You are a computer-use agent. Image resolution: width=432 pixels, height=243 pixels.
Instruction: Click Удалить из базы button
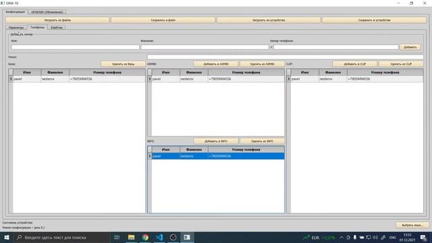click(123, 64)
